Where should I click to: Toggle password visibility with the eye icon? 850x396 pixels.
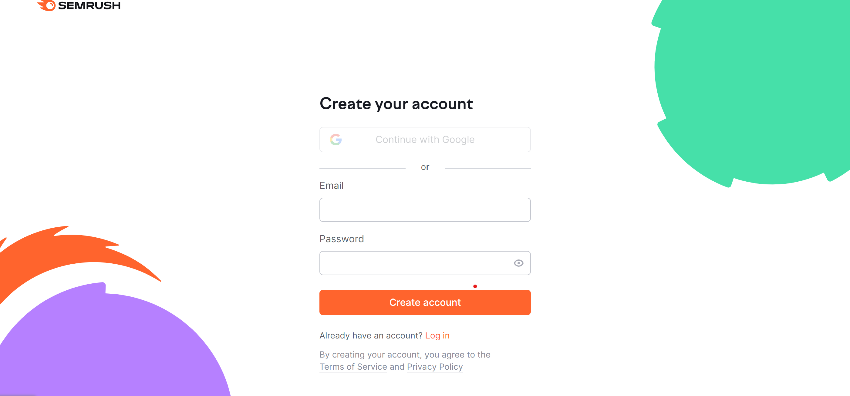pyautogui.click(x=518, y=263)
